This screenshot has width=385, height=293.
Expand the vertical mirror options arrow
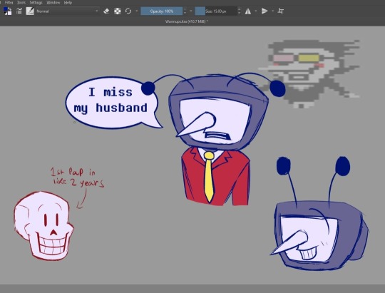point(272,11)
